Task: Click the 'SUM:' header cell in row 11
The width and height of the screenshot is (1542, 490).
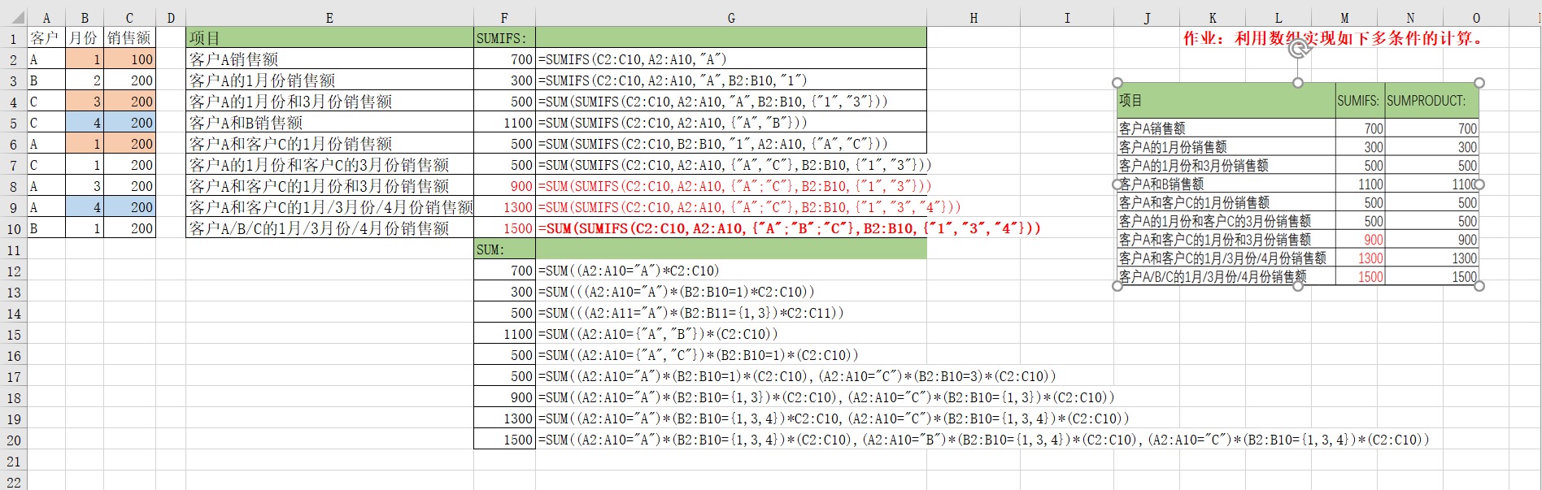Action: [504, 249]
